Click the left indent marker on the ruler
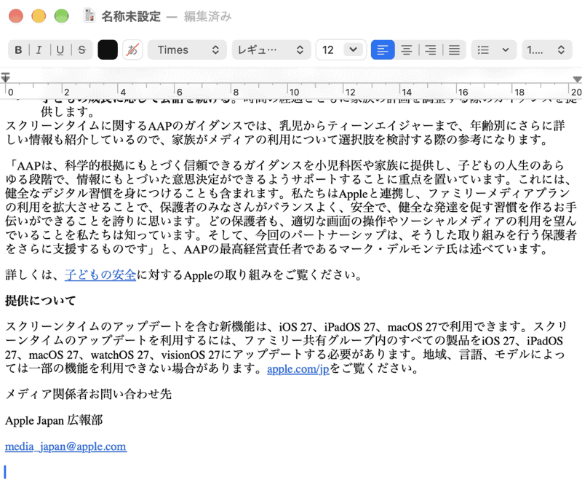The width and height of the screenshot is (582, 485). 5,77
